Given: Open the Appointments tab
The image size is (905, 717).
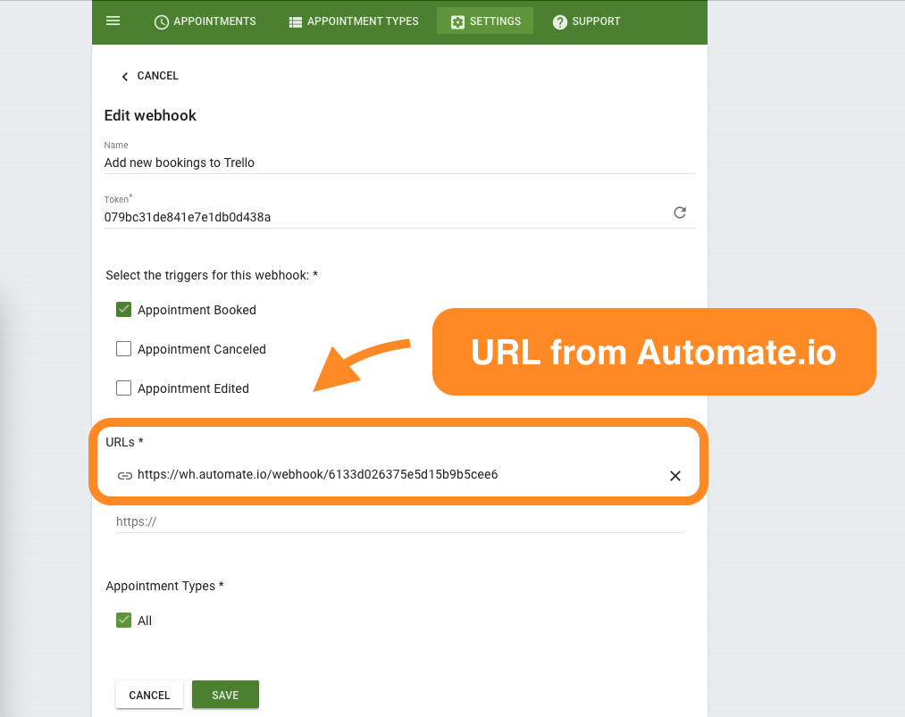Looking at the screenshot, I should 205,21.
